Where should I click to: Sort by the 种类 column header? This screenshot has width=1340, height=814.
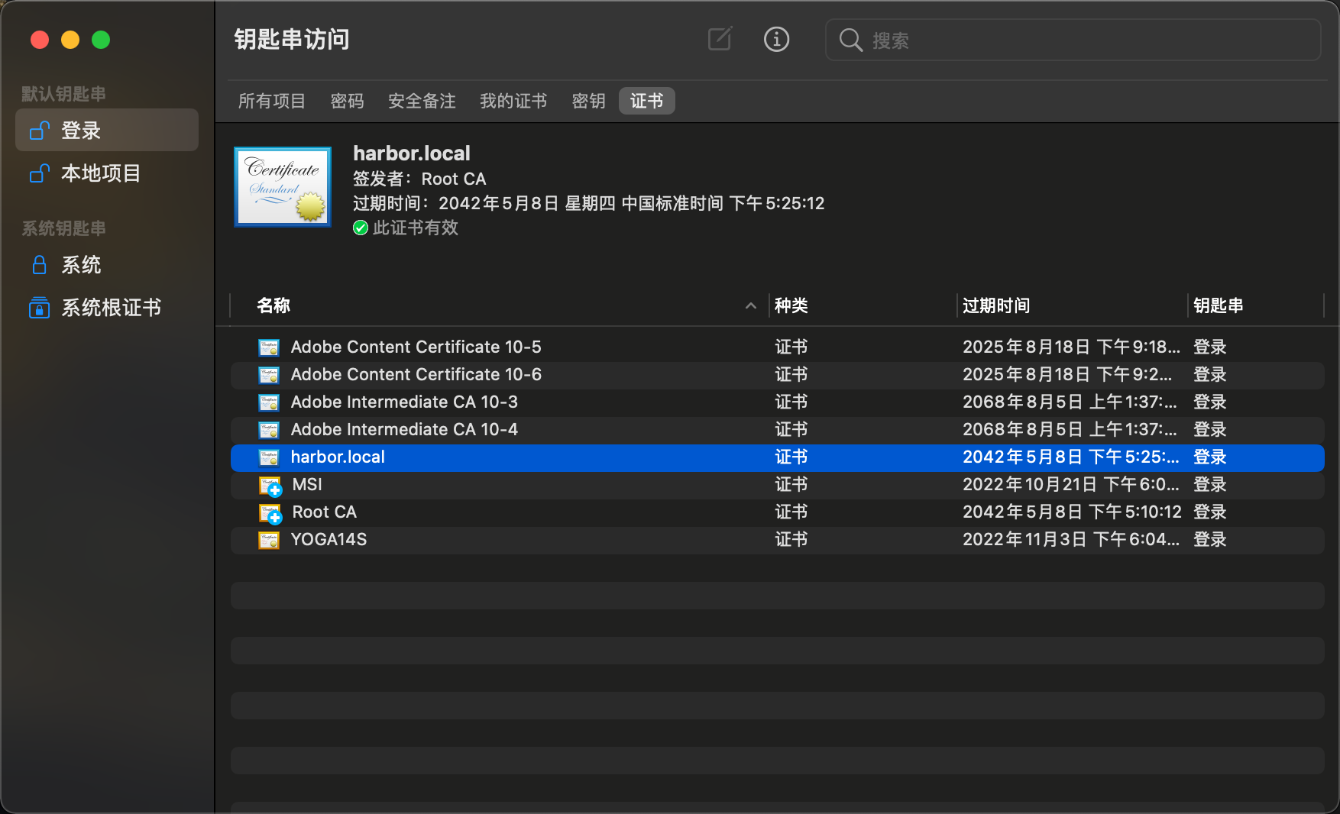tap(791, 305)
